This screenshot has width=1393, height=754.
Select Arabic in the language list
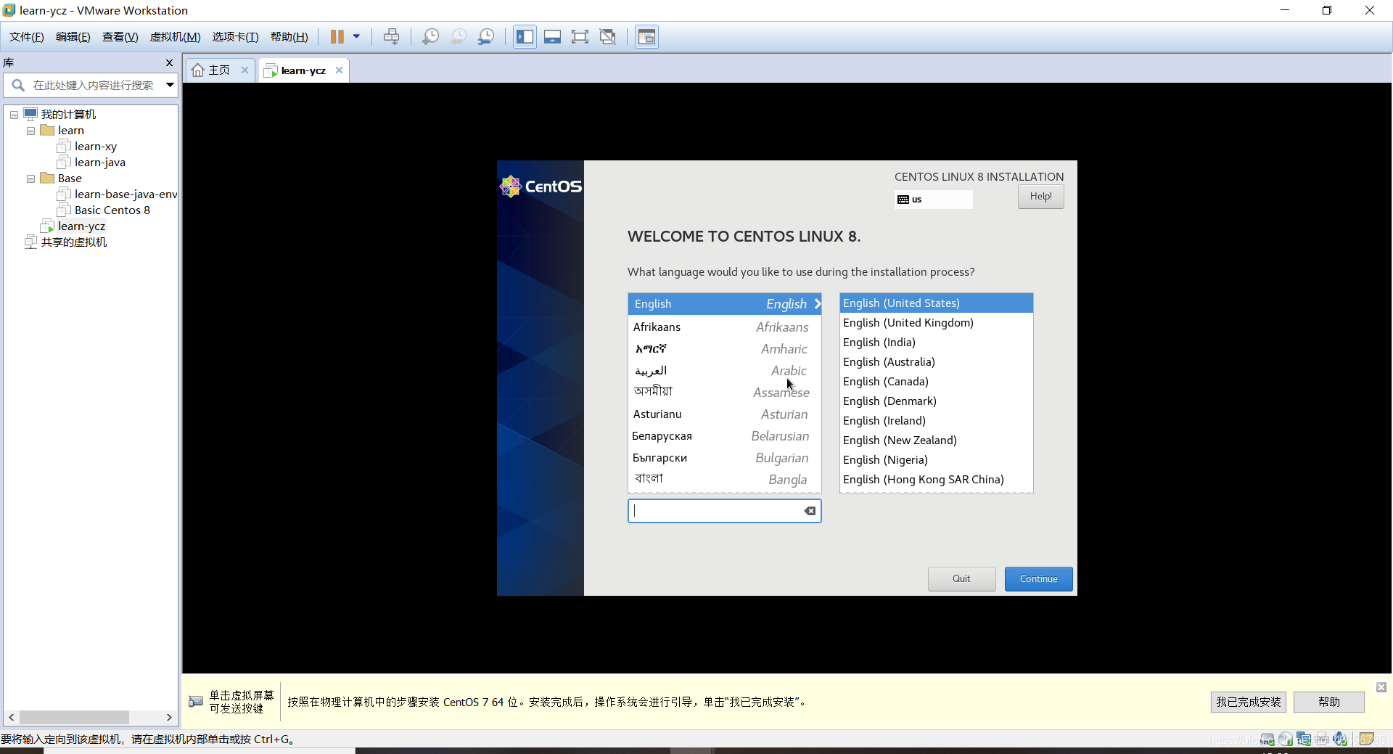[x=724, y=371]
